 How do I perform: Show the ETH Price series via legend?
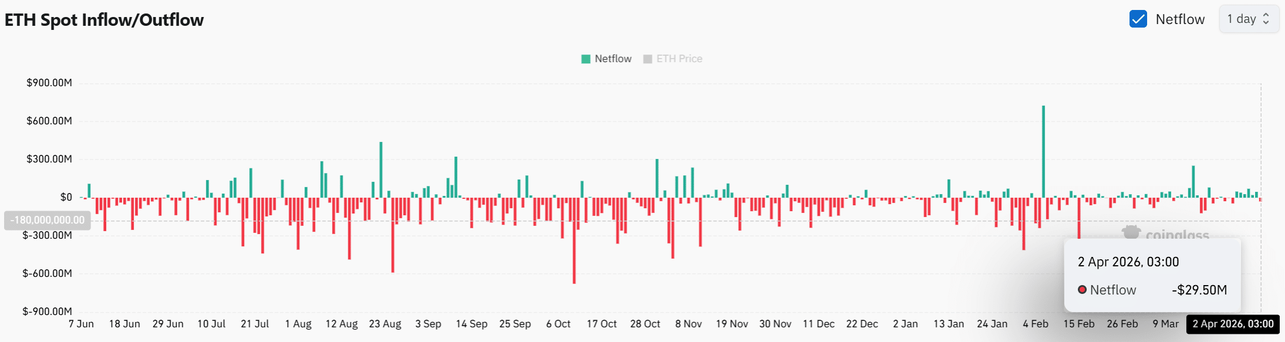679,59
